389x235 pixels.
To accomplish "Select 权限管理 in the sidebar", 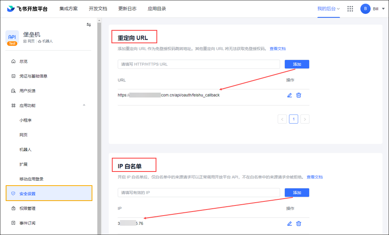I will point(28,208).
